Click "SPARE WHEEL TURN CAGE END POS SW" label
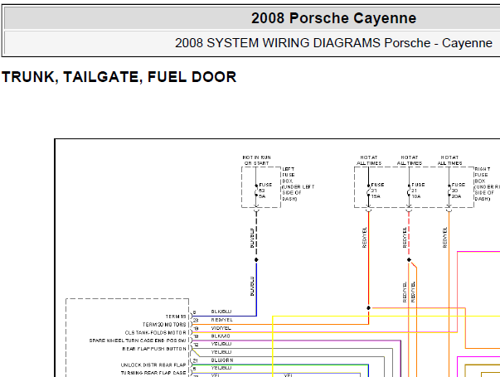 [138, 341]
